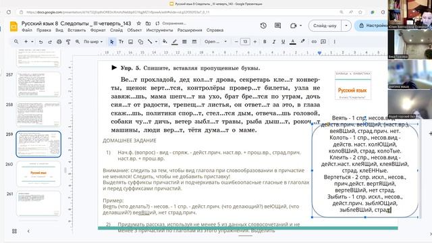This screenshot has width=432, height=243.
Task: Open the Google Slides home icon
Action: (x=13, y=26)
